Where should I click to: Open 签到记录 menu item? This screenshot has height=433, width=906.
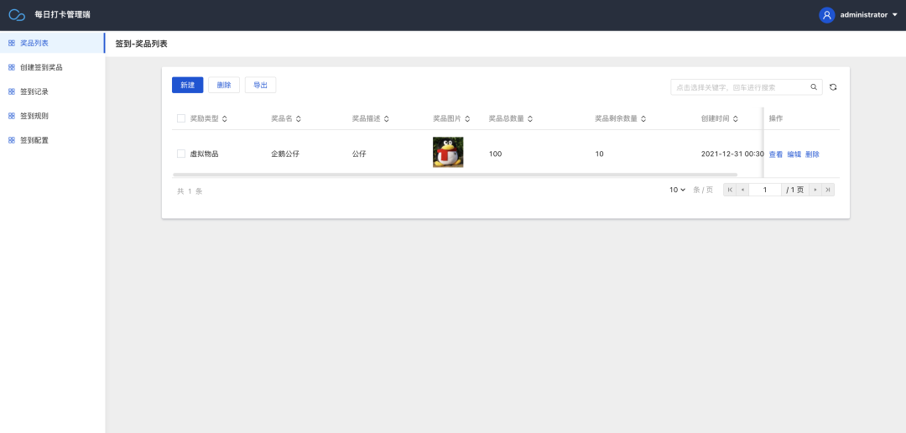tap(52, 91)
